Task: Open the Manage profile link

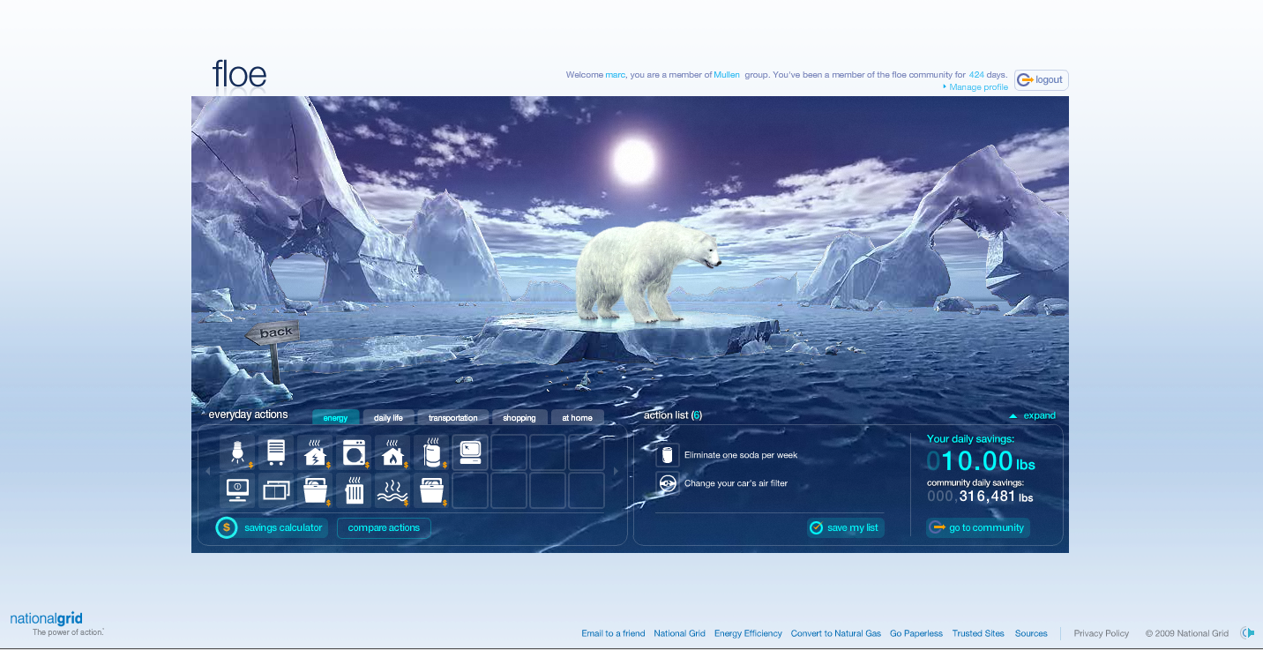Action: coord(975,87)
